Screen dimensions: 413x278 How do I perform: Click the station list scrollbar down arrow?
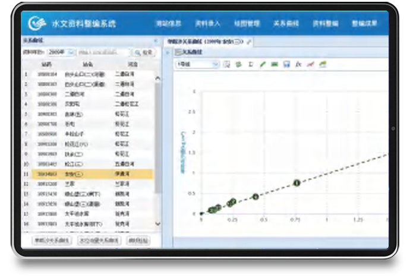coord(157,223)
